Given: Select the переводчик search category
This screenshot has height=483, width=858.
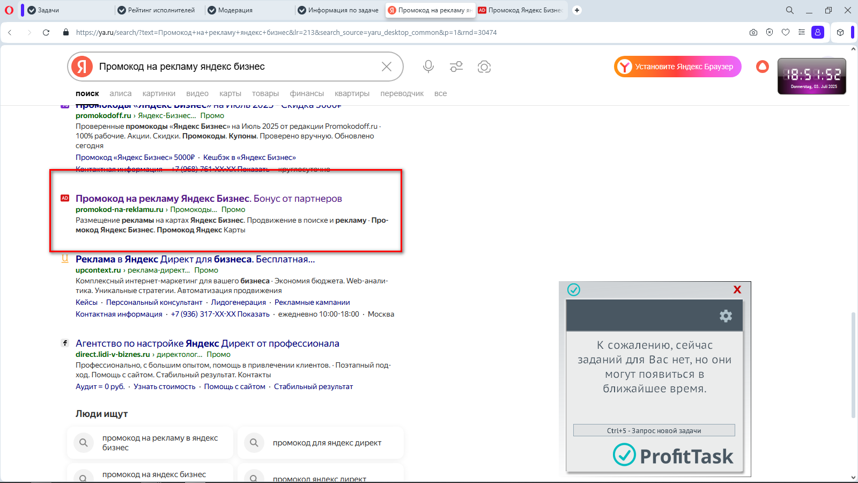Looking at the screenshot, I should [x=402, y=93].
